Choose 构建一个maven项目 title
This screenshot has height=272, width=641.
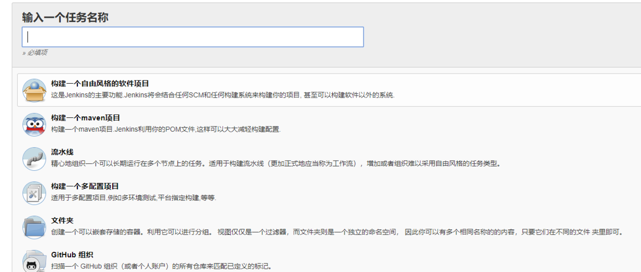coord(85,118)
